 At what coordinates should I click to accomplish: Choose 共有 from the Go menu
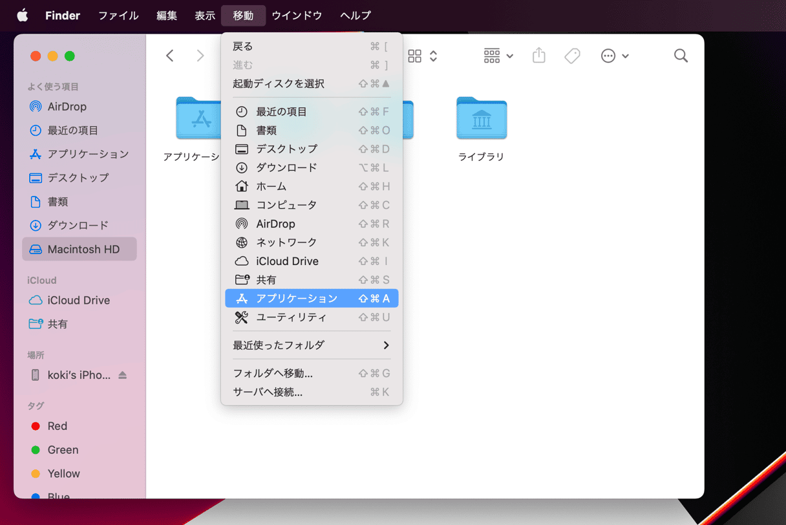pyautogui.click(x=312, y=280)
